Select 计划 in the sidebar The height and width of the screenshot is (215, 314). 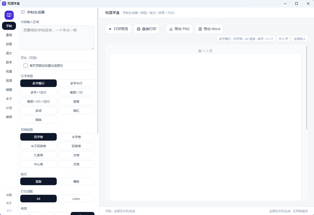point(9,108)
